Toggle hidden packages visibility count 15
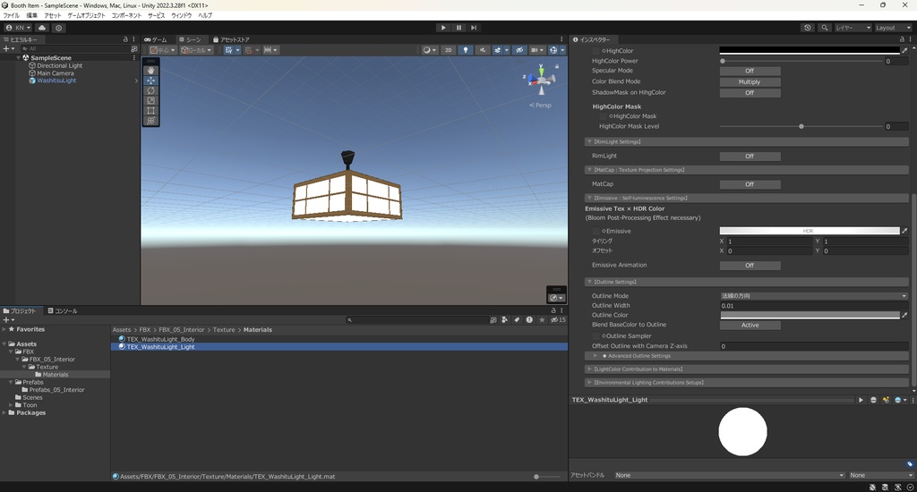The width and height of the screenshot is (917, 492). pos(558,319)
